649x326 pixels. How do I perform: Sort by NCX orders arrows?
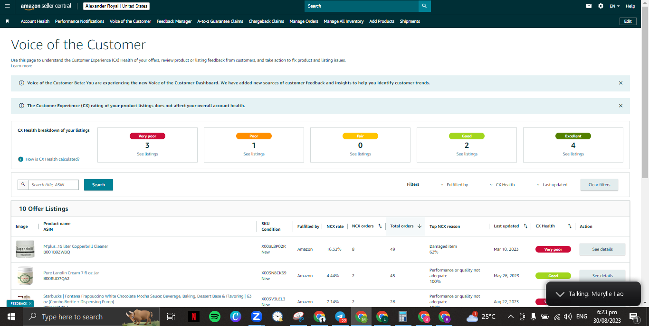point(380,226)
